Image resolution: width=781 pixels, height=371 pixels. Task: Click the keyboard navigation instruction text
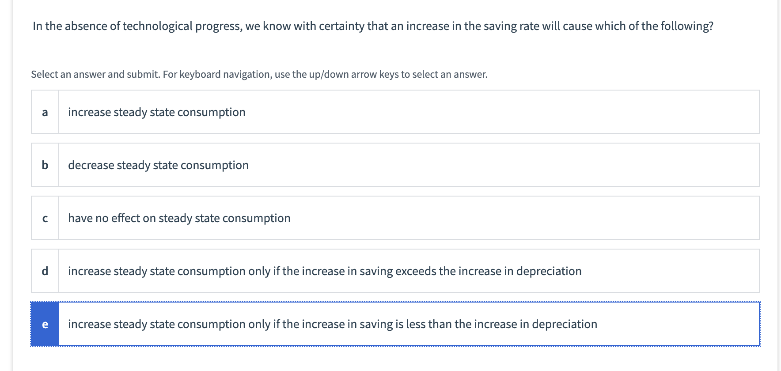click(x=259, y=74)
